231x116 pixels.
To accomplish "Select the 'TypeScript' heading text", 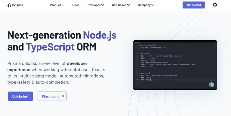I will (x=50, y=47).
